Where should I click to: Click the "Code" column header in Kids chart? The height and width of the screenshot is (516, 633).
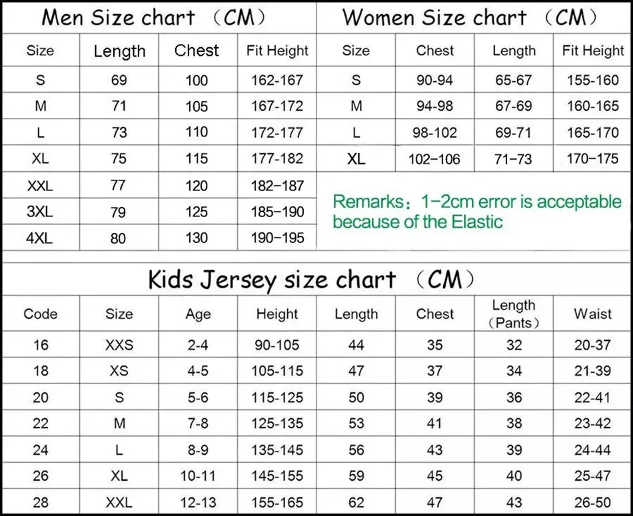tap(41, 314)
